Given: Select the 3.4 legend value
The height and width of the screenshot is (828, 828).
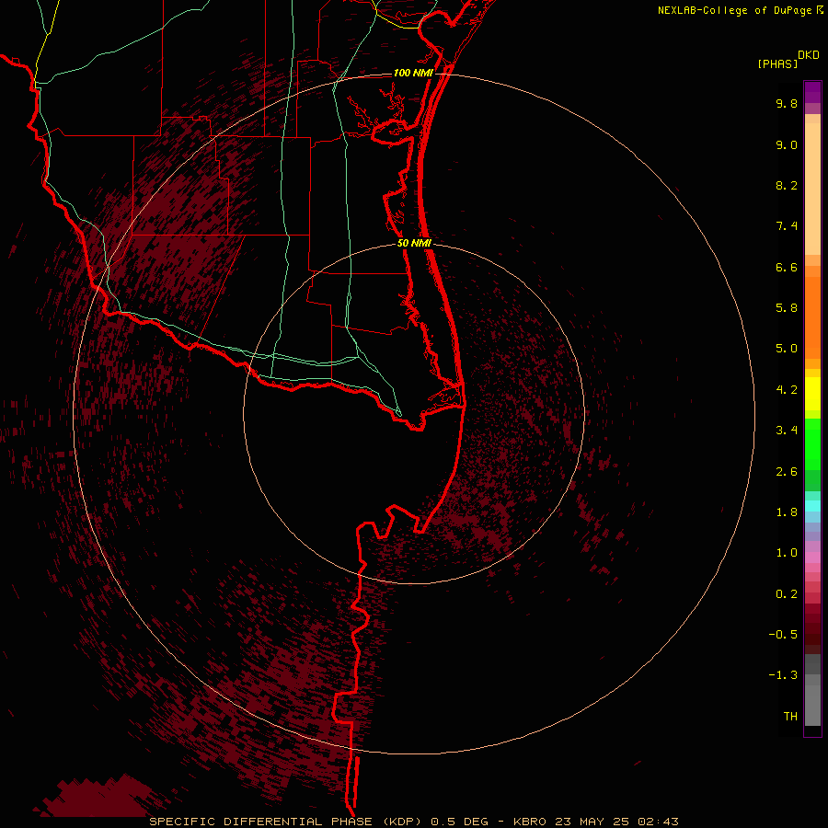Looking at the screenshot, I should 787,431.
